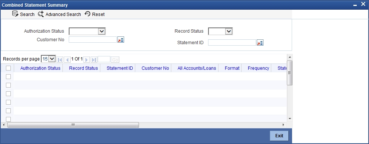Open Advanced Search
This screenshot has height=144, width=369.
point(59,14)
